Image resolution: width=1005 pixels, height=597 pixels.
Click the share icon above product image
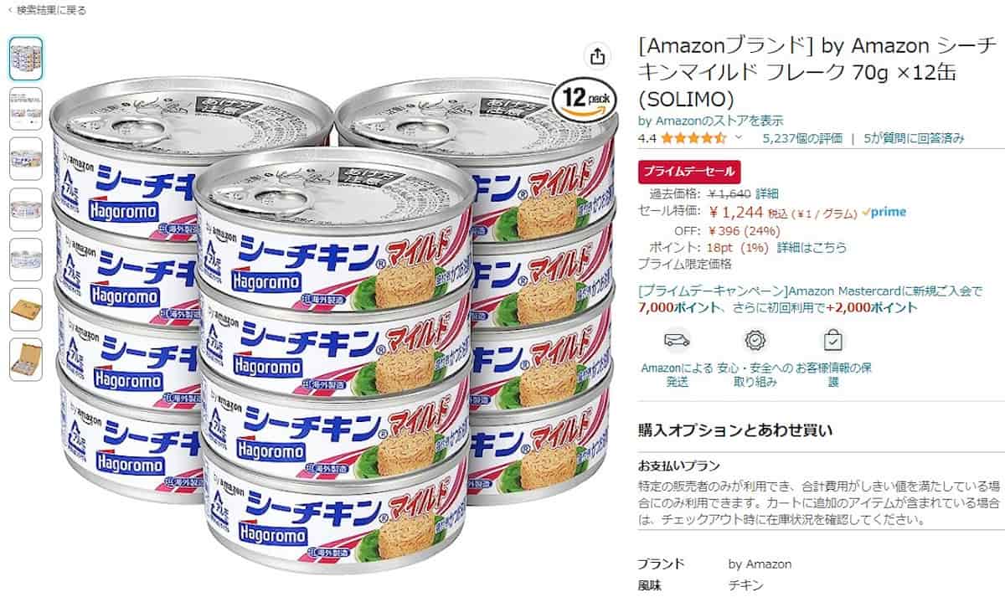pos(597,56)
